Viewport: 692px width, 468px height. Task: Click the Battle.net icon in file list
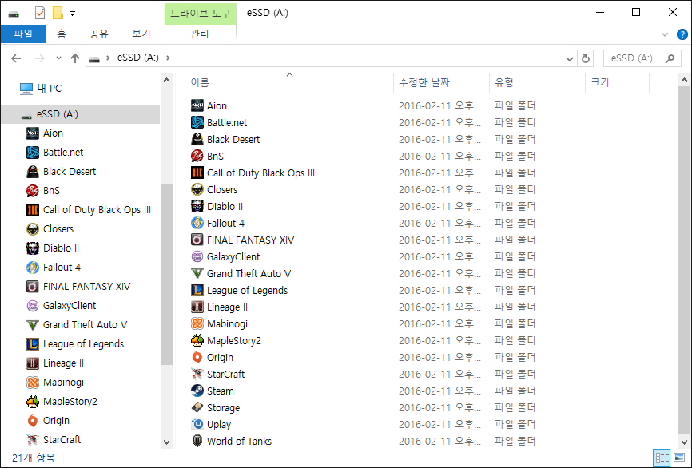click(197, 122)
